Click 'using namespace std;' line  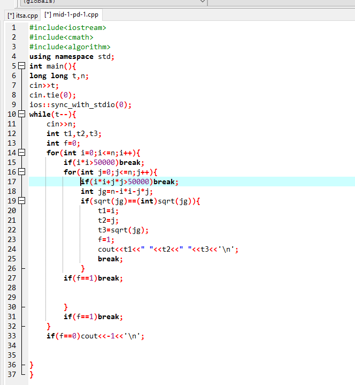tap(72, 56)
